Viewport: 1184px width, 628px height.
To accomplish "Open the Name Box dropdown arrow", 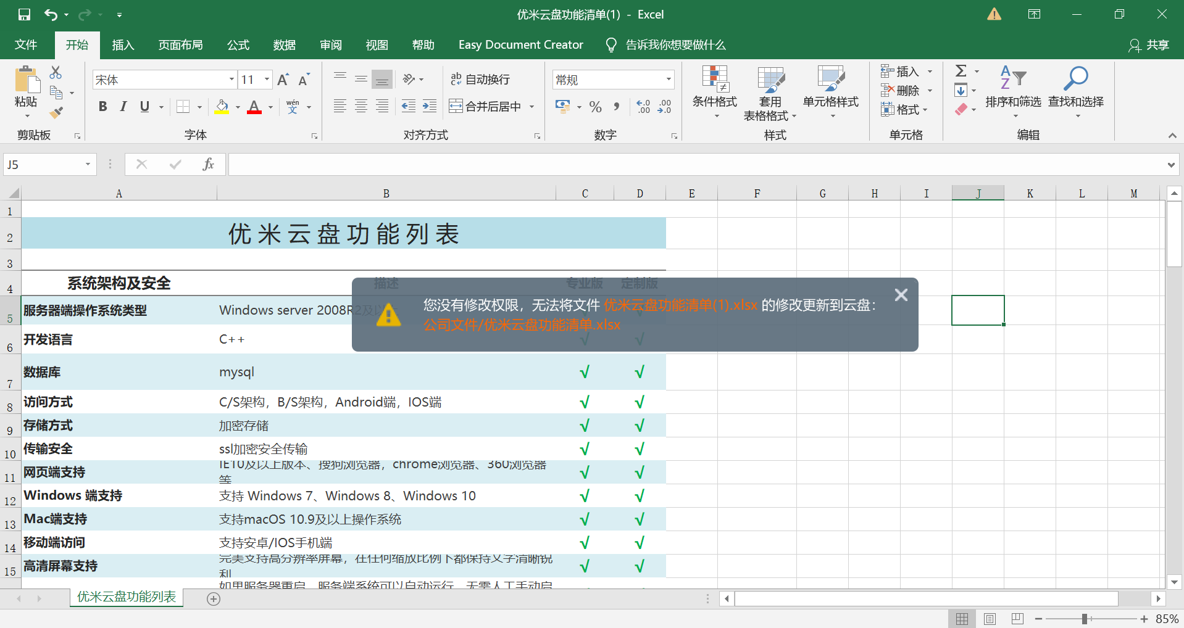I will (88, 164).
